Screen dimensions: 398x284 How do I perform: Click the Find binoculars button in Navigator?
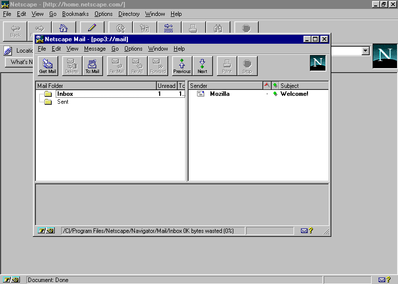(218, 30)
